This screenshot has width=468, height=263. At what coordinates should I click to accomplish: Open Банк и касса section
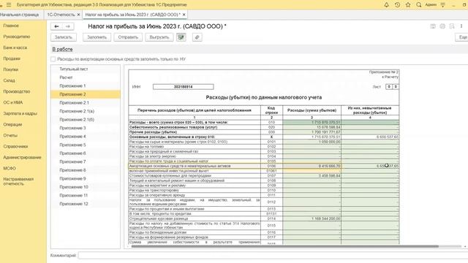point(15,47)
